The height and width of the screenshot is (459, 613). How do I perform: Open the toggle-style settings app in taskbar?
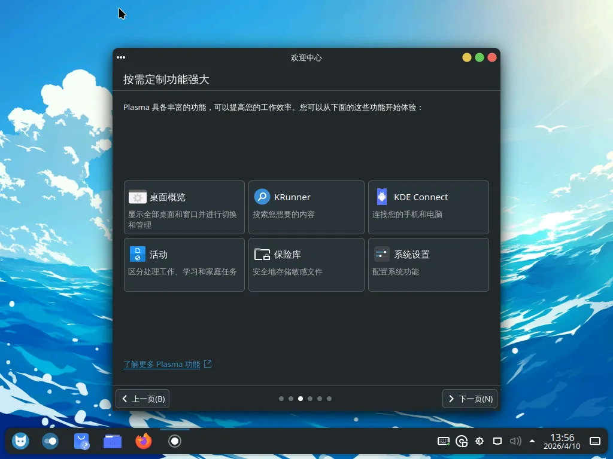pos(50,442)
